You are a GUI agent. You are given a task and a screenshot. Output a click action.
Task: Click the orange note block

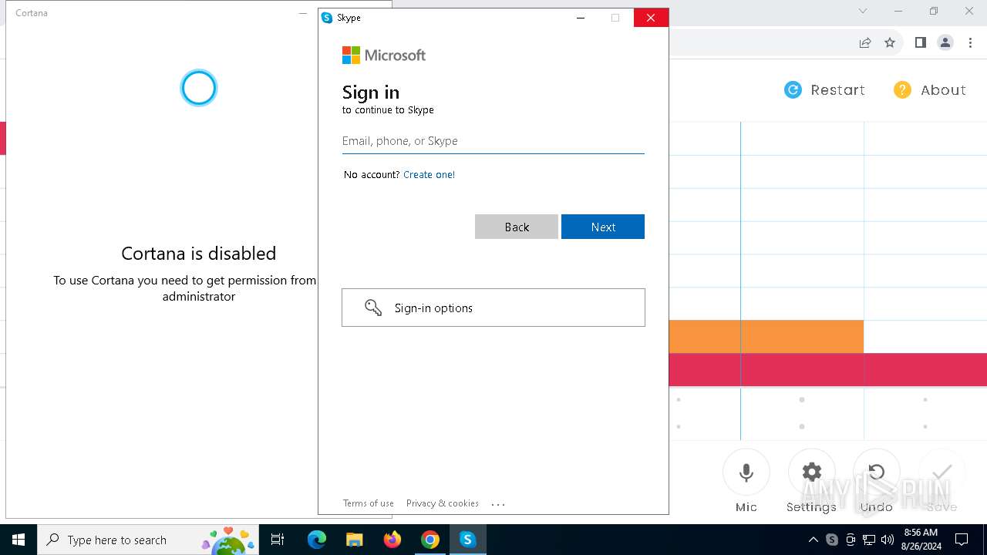(766, 337)
